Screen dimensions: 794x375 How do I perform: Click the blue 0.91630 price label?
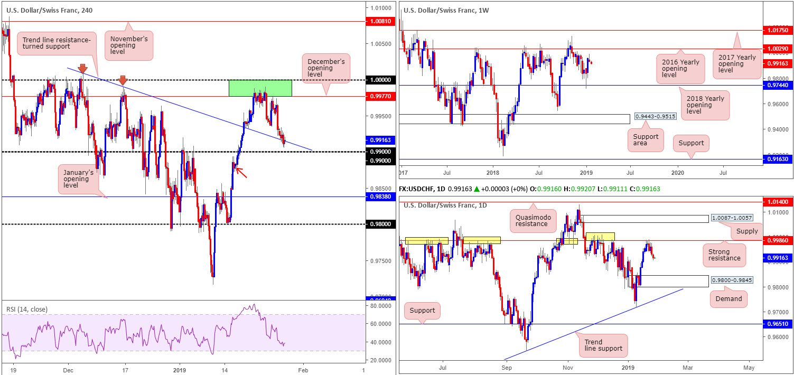tap(778, 158)
